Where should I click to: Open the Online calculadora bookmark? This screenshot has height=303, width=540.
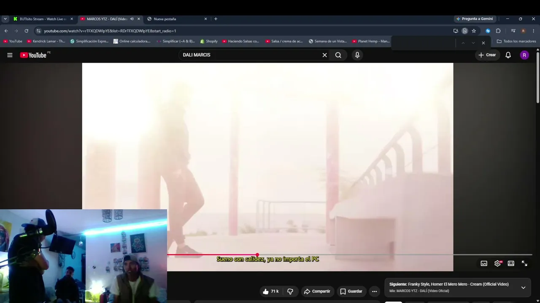132,41
